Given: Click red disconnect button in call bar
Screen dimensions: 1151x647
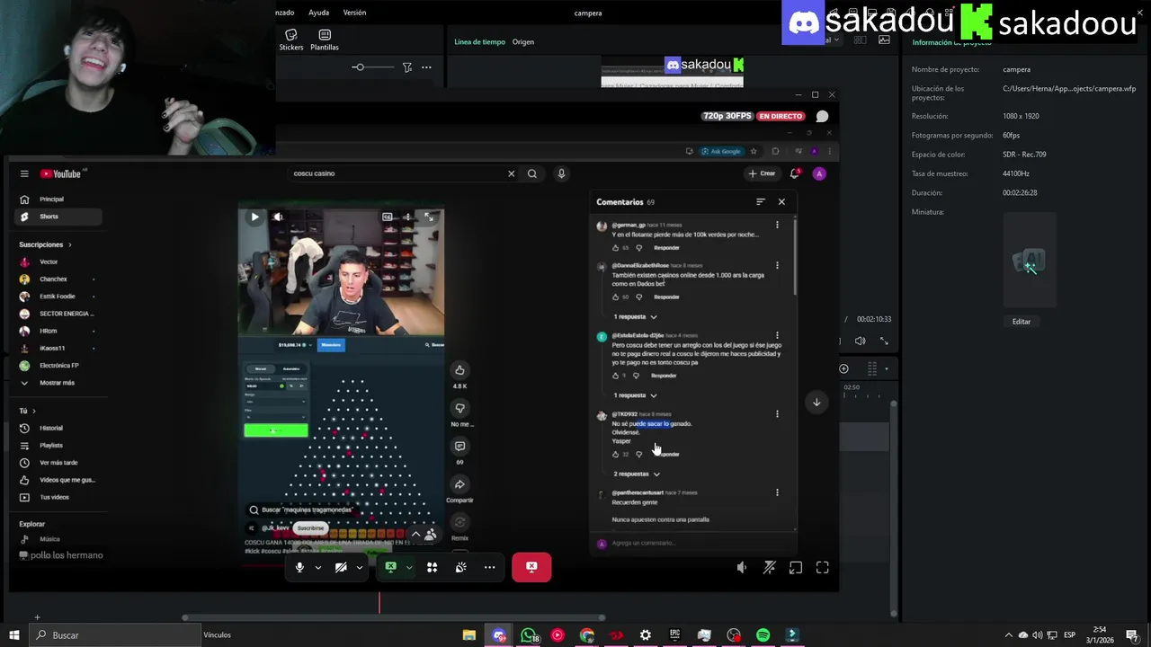Looking at the screenshot, I should click(x=531, y=567).
